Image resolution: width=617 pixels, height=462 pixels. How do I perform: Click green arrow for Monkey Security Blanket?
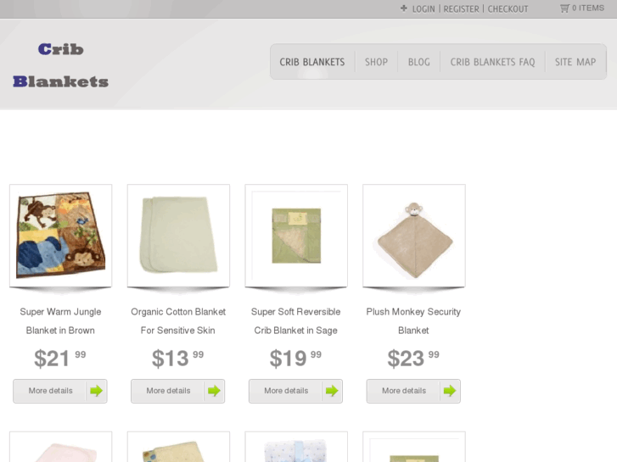click(450, 391)
